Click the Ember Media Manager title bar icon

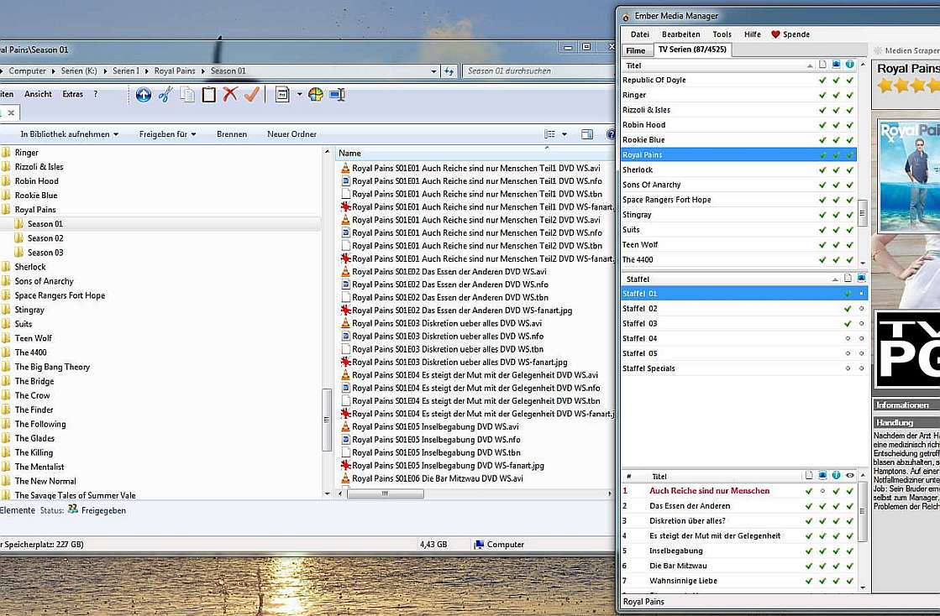click(x=626, y=17)
